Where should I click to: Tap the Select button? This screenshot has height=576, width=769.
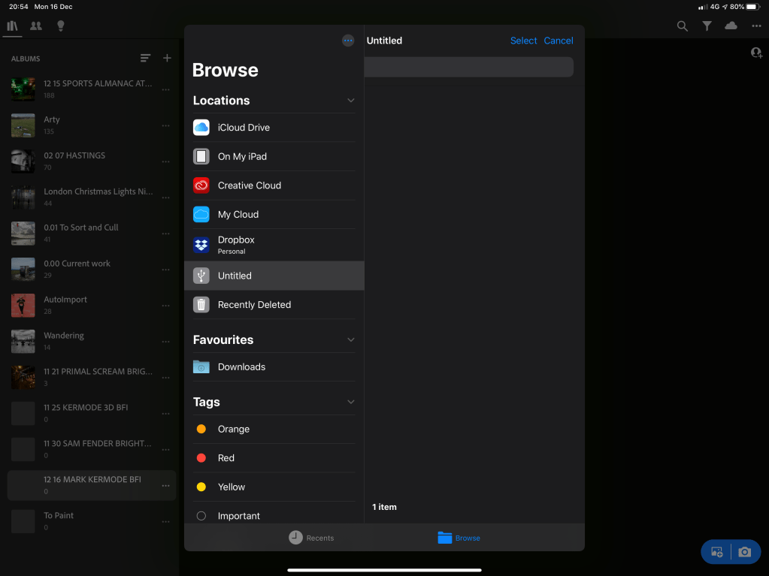[x=523, y=41]
